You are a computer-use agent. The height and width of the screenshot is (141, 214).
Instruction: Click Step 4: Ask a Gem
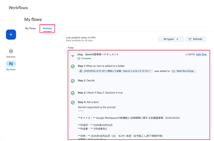[88, 102]
